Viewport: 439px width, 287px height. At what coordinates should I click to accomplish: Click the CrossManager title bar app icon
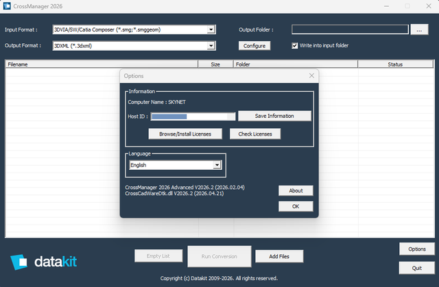pyautogui.click(x=7, y=6)
